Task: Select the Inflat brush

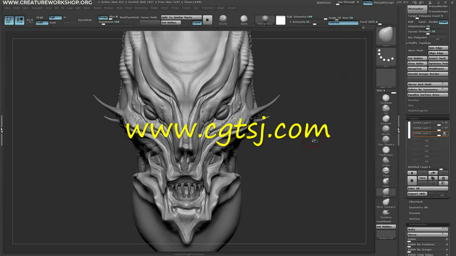Action: (386, 182)
